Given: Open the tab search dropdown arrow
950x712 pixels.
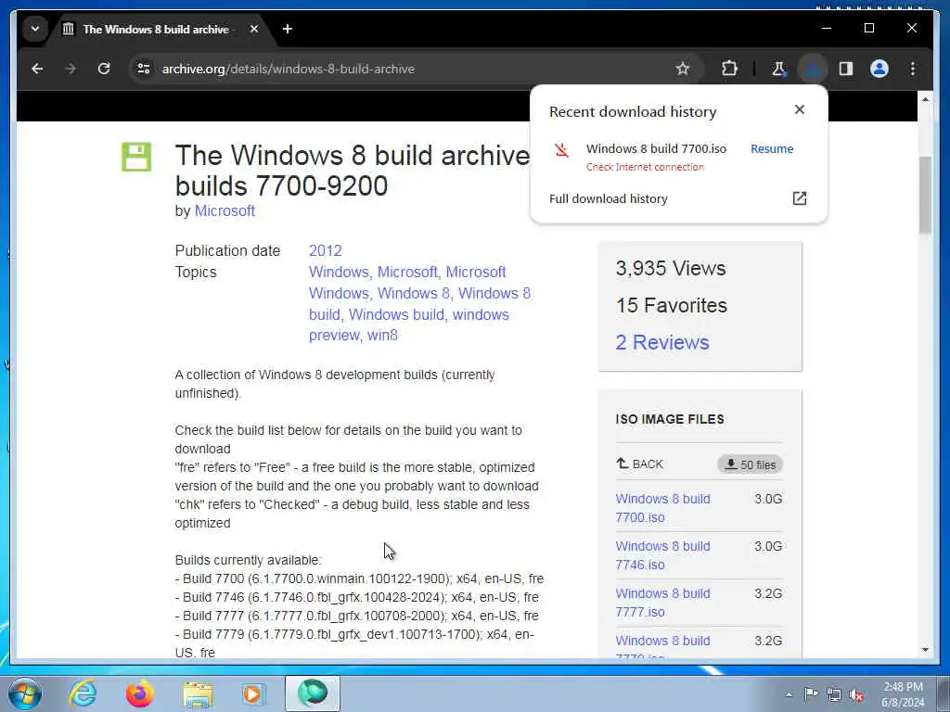Looking at the screenshot, I should tap(35, 29).
